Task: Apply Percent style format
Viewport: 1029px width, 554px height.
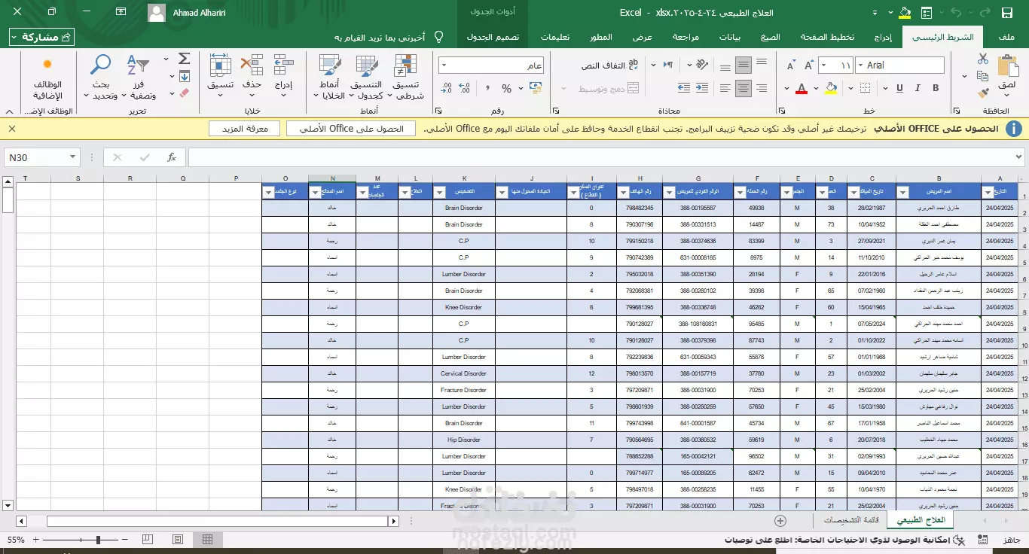Action: (x=506, y=88)
